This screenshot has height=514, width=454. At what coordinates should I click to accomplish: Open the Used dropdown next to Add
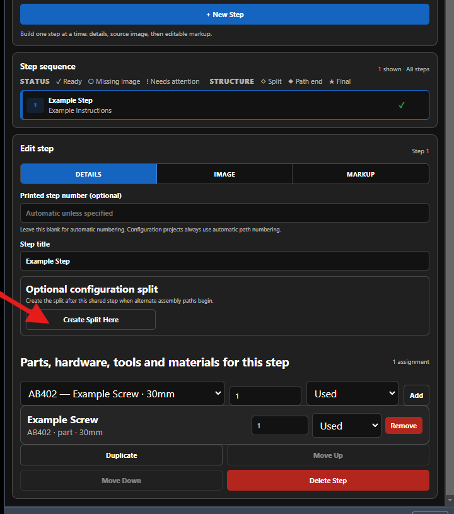coord(352,394)
